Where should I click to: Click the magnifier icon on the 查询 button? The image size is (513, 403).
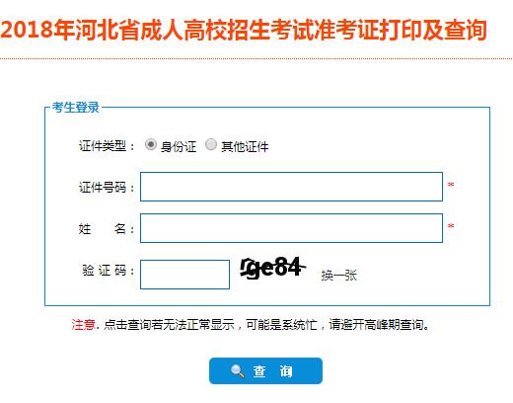click(238, 371)
